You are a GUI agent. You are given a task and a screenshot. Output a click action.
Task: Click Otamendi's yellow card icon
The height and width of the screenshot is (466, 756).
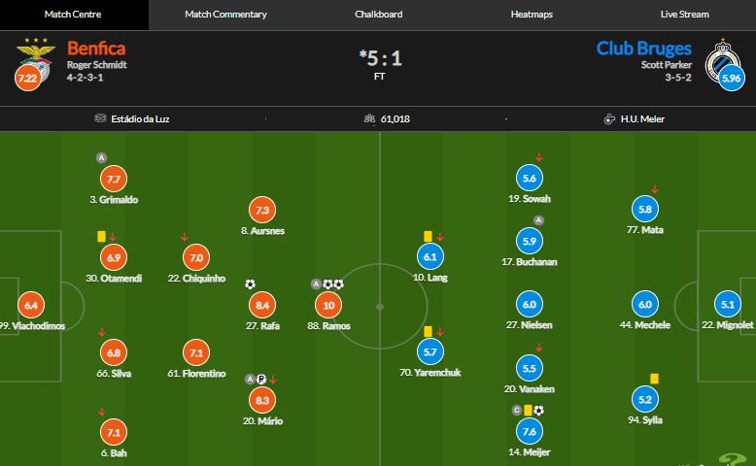coord(101,236)
